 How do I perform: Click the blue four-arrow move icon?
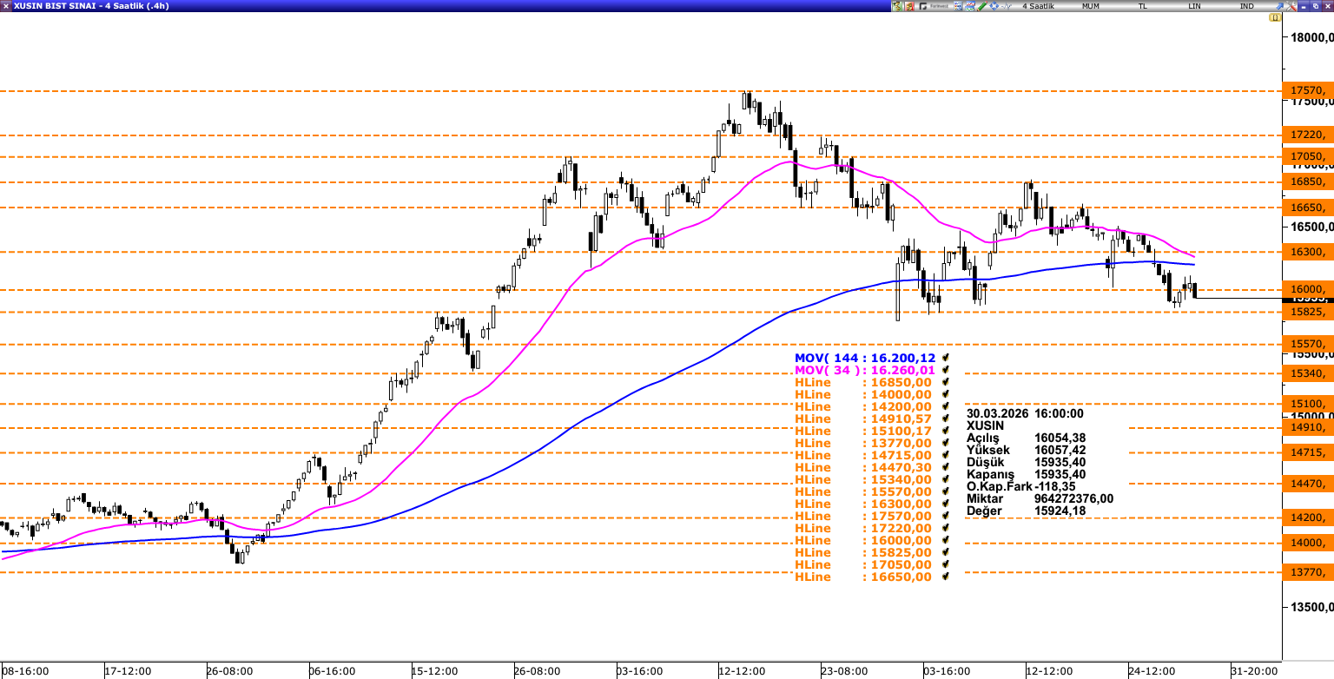point(994,6)
